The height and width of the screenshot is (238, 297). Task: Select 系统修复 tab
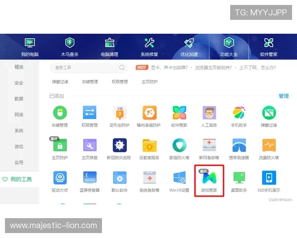[x=149, y=48]
